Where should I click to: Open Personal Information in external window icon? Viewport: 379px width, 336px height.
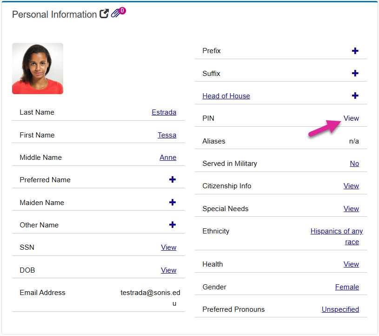coord(105,14)
